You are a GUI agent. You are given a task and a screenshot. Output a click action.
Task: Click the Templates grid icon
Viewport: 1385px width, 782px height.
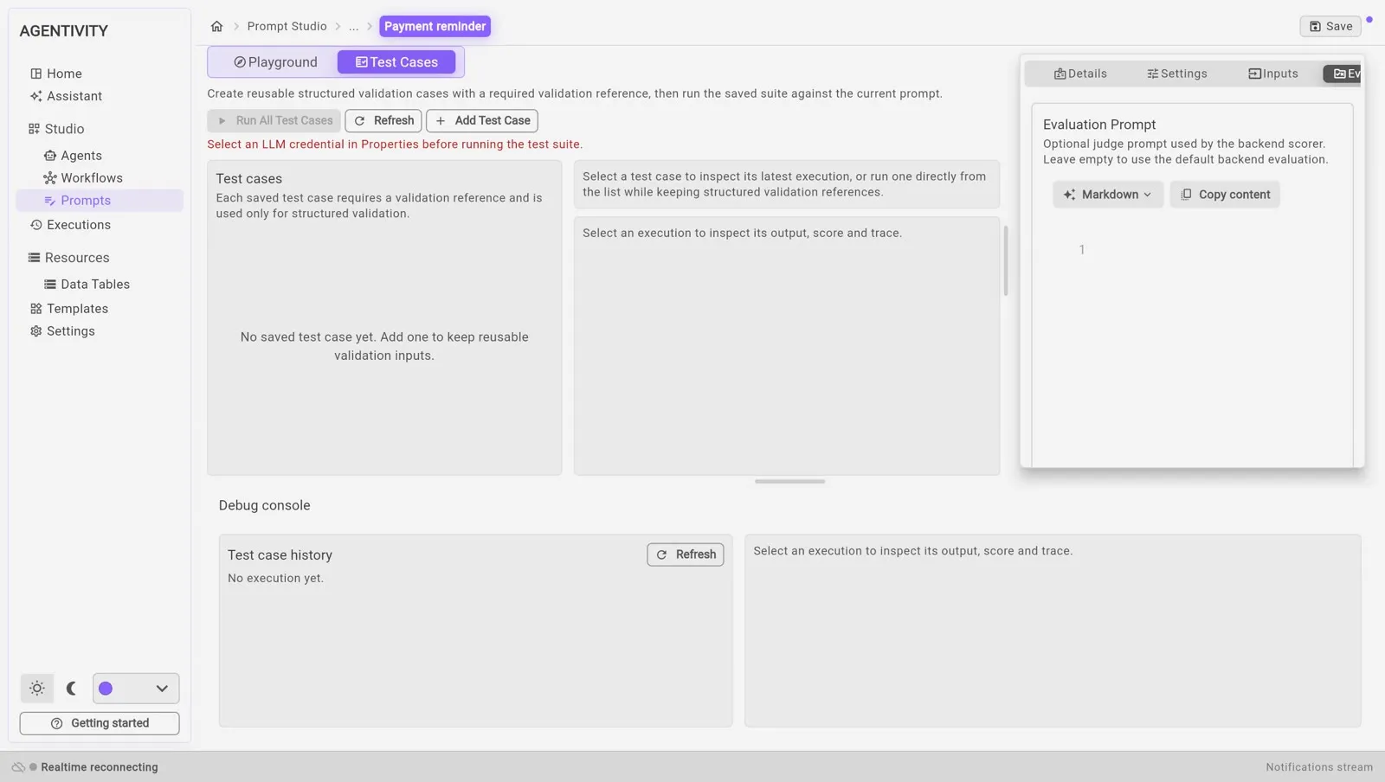[35, 309]
